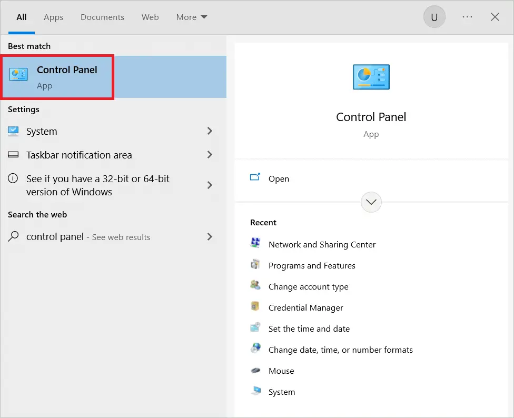Select the Control Panel best match text
514x418 pixels.
(67, 70)
